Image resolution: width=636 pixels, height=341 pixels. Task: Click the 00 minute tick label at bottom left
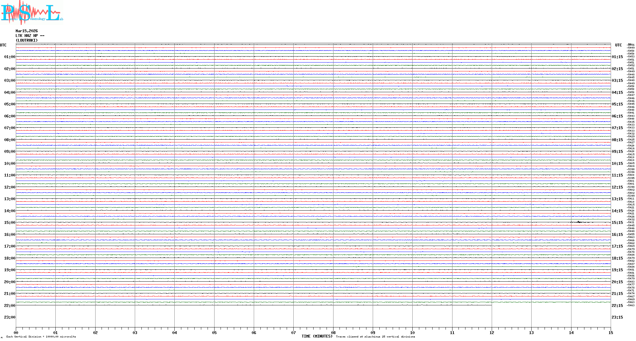click(16, 332)
